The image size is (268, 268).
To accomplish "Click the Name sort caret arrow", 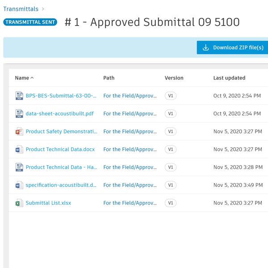I will point(32,78).
